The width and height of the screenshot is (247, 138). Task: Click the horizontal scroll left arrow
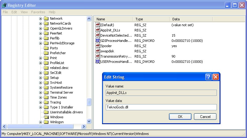point(4,126)
